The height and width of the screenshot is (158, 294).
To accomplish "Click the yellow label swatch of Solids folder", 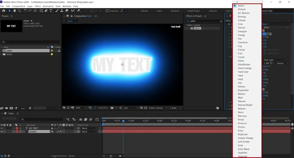I will tap(52, 54).
